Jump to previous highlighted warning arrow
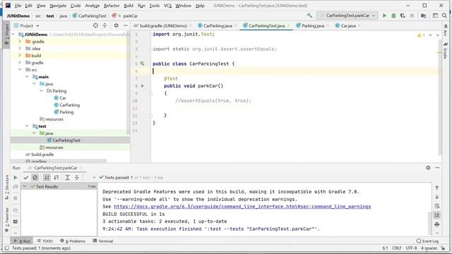The image size is (452, 254). point(430,35)
